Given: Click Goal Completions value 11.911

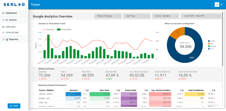Looking at the screenshot, I should tap(160, 75).
